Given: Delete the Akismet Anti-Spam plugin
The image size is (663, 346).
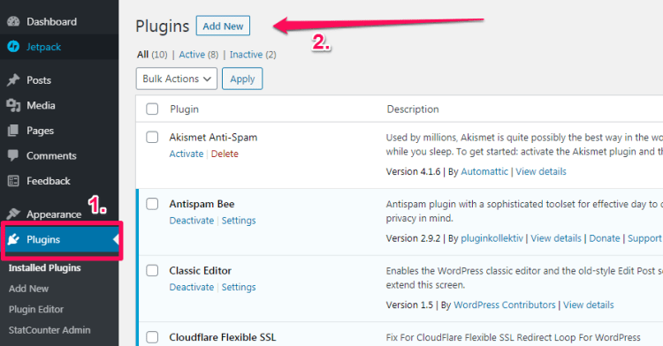Looking at the screenshot, I should 225,154.
